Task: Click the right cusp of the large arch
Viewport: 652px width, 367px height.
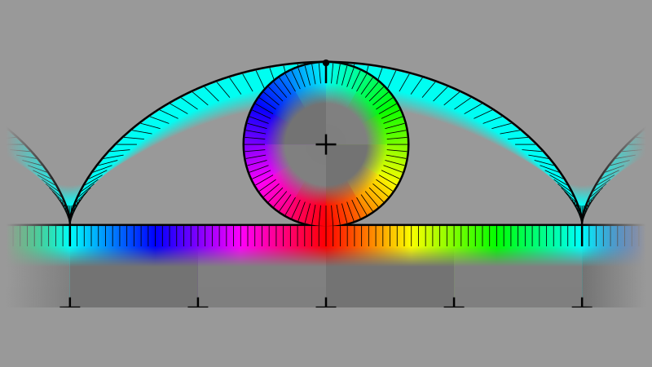Action: 582,222
